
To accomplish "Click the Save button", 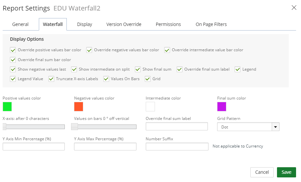I will 287,172.
